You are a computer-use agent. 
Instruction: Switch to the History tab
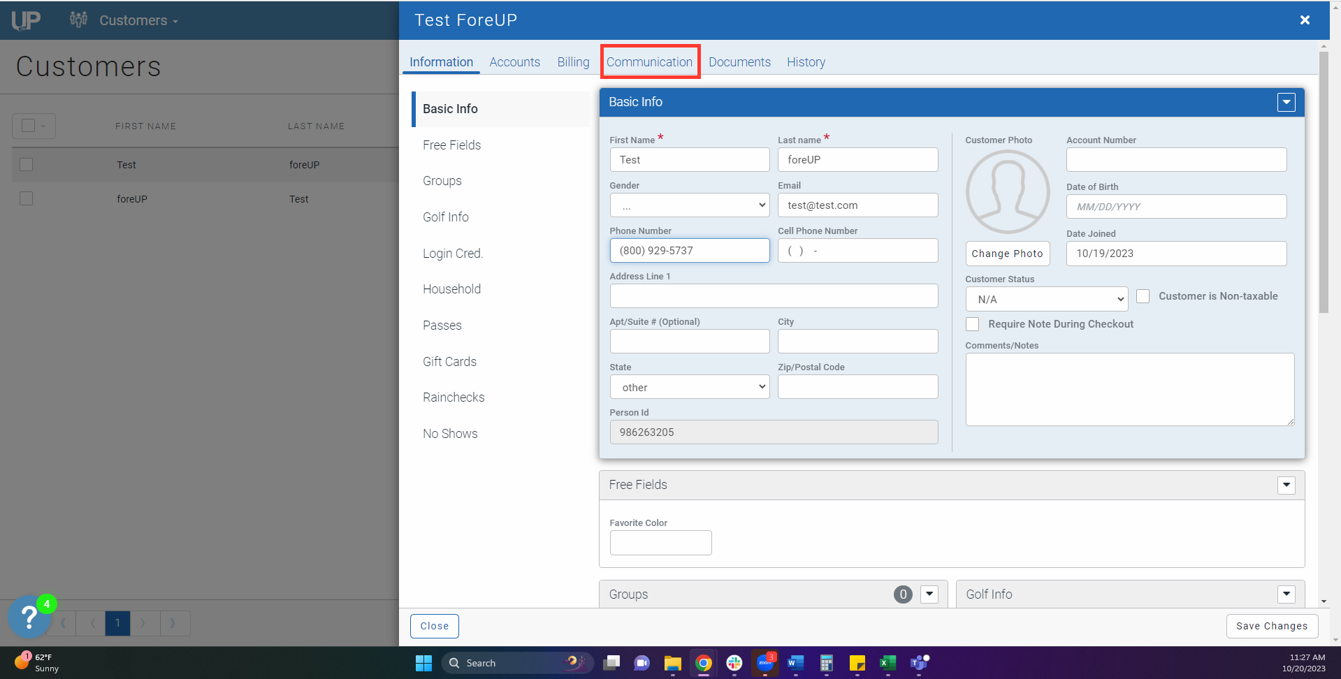coord(806,62)
